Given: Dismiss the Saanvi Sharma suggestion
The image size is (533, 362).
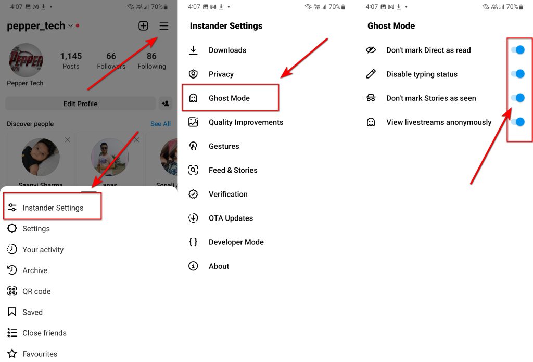Looking at the screenshot, I should point(68,140).
